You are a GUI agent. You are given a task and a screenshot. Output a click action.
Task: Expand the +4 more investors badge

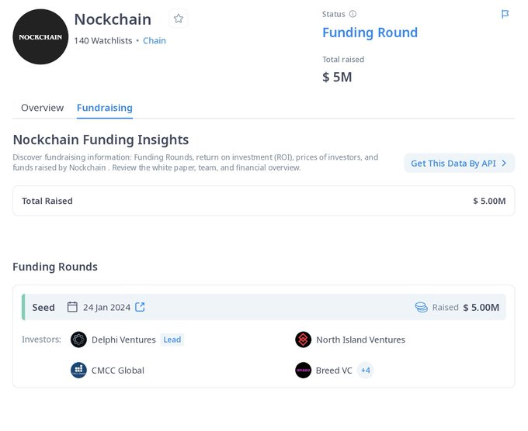point(365,370)
